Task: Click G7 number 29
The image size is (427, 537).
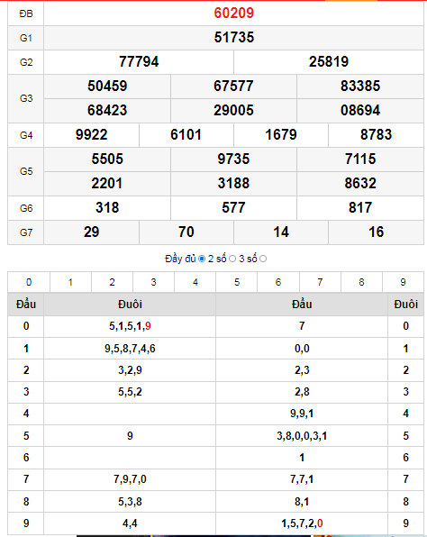Action: (91, 232)
